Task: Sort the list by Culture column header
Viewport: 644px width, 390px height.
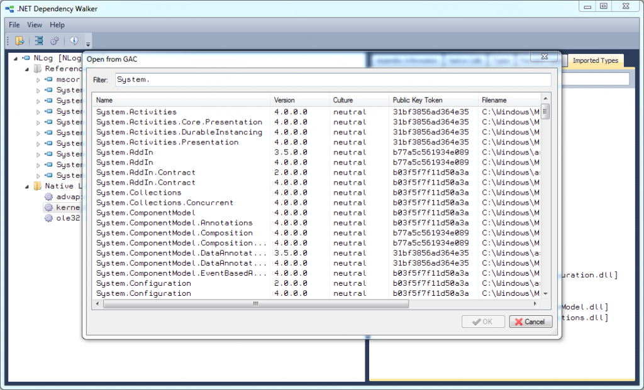Action: 359,100
